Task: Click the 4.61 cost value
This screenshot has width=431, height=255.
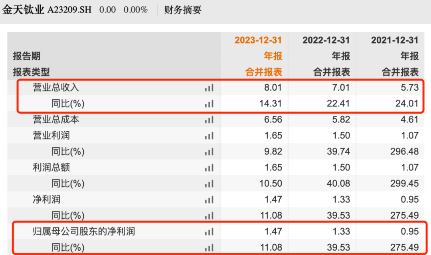Action: [409, 120]
